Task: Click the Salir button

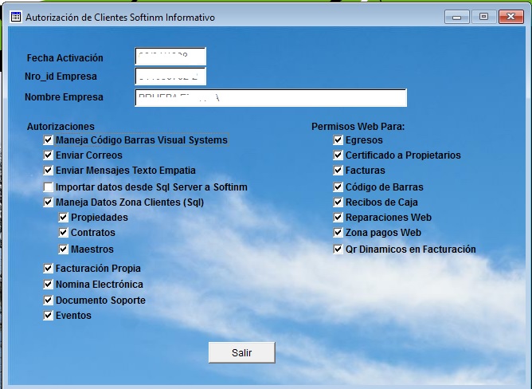Action: (x=241, y=352)
